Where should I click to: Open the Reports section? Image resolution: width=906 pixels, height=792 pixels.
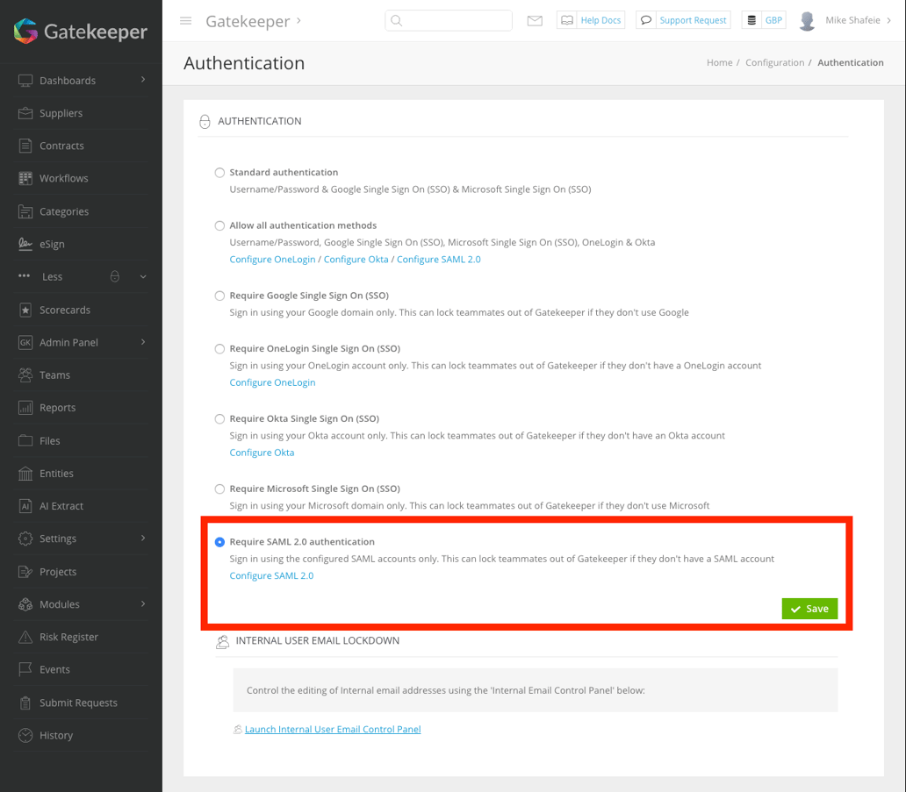click(x=59, y=407)
